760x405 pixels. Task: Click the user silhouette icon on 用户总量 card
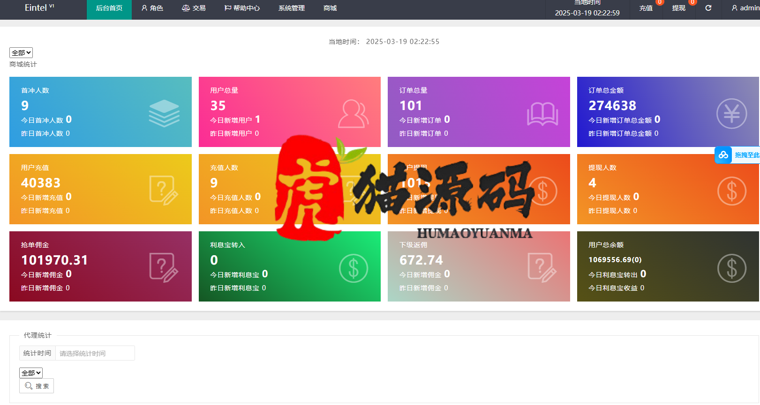coord(354,113)
